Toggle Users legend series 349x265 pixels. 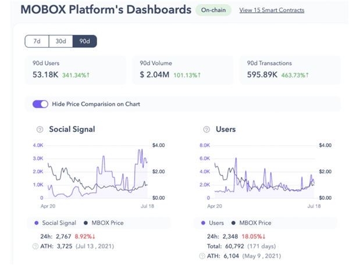click(212, 223)
